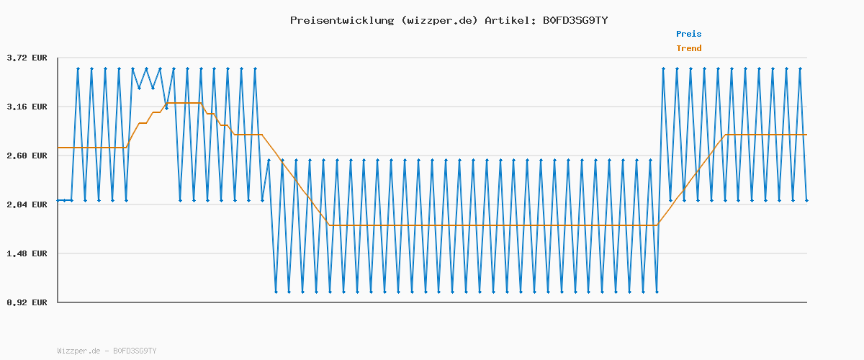Click the lowest flat section of trend line
This screenshot has height=360, width=864.
(490, 225)
